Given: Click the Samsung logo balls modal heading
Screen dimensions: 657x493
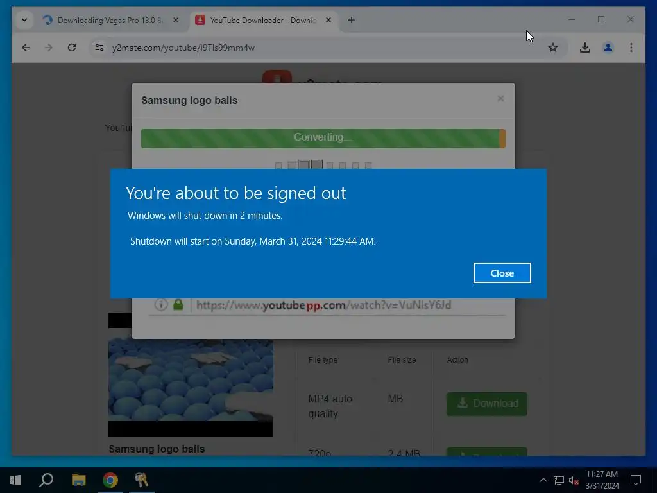Looking at the screenshot, I should tap(189, 101).
